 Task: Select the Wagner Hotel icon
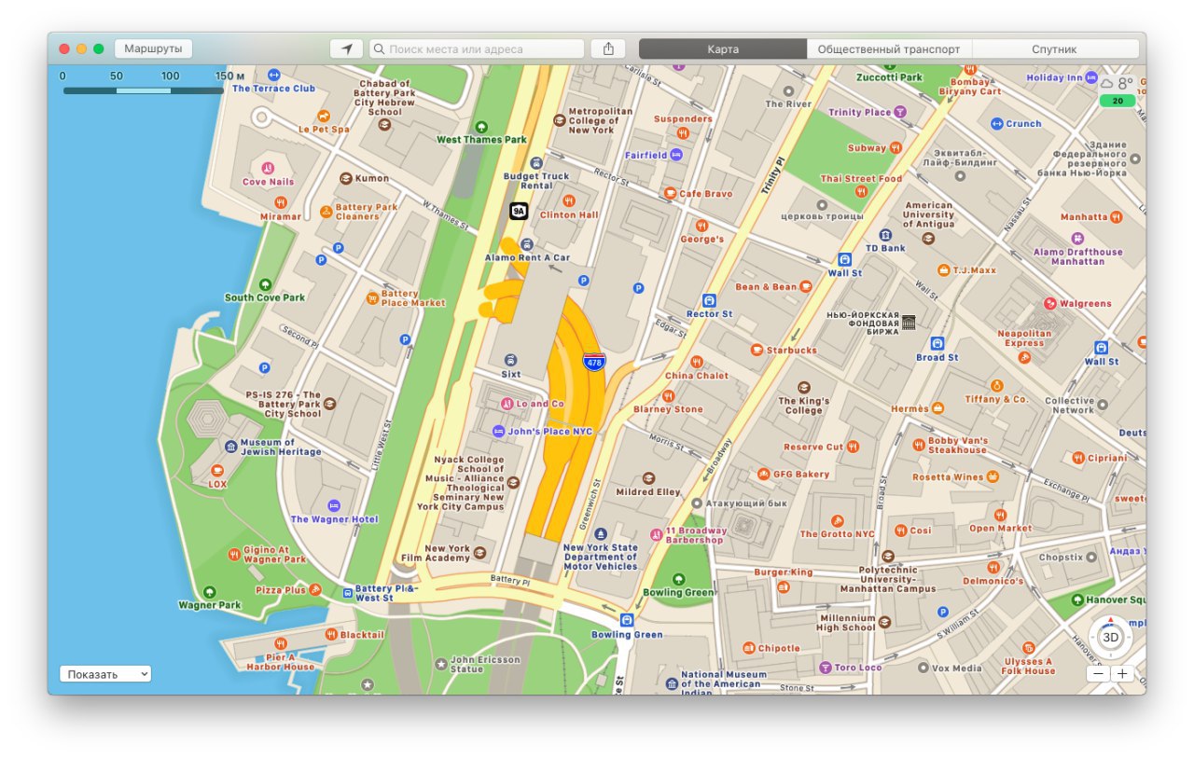pos(335,504)
